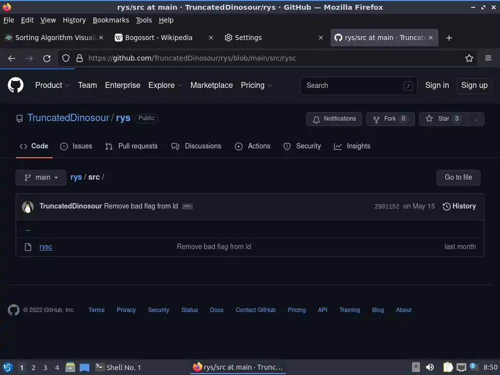
Task: Click the TruncatedDinosaur penguin avatar
Action: (x=28, y=207)
